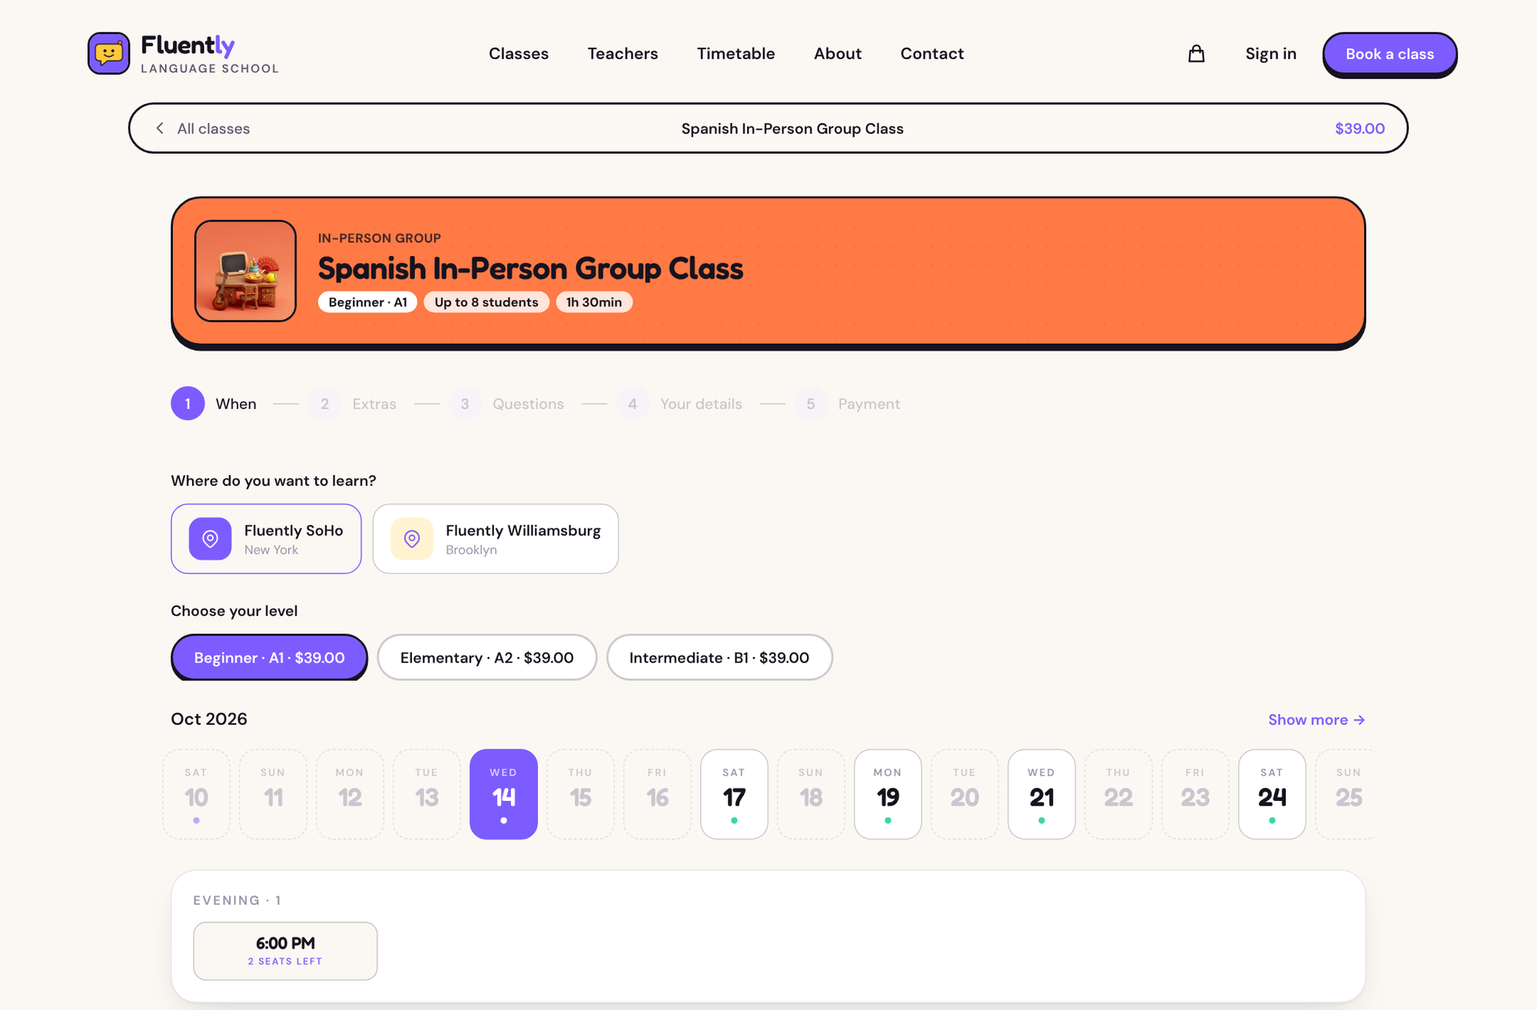Go back to All classes

(203, 128)
